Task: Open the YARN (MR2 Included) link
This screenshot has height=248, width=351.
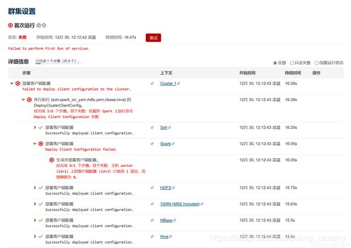Action: point(180,204)
